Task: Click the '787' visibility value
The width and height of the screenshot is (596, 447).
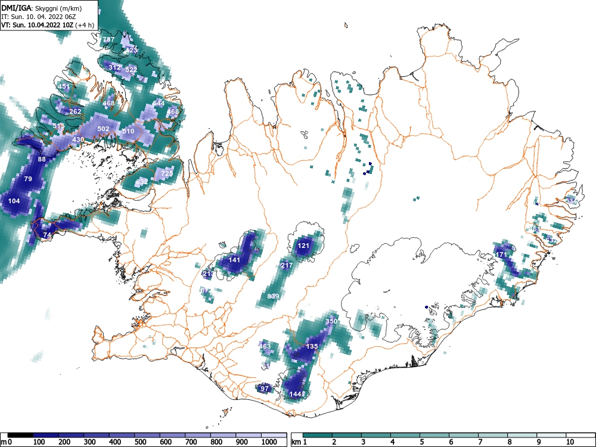Action: 108,39
